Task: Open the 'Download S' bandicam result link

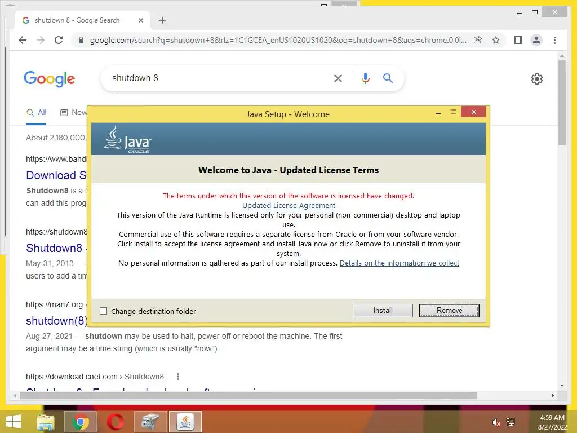Action: click(x=56, y=175)
